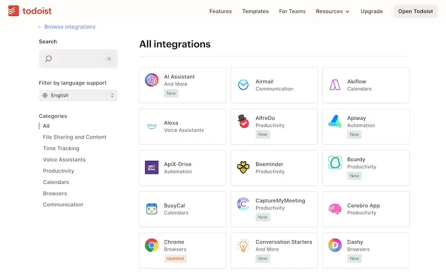Click the Chrome browser icon
This screenshot has height=272, width=446.
pos(152,245)
